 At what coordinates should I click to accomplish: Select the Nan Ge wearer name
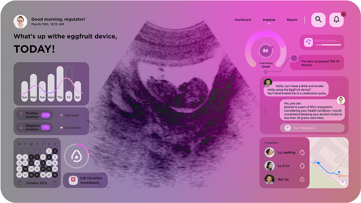click(x=283, y=179)
